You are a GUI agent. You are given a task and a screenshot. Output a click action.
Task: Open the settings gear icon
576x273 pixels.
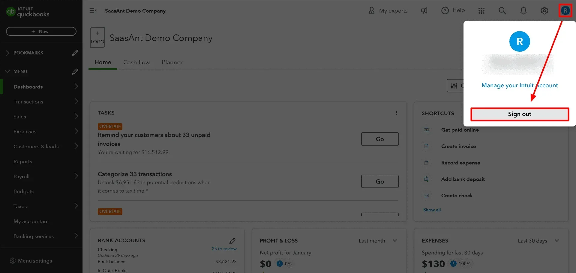544,11
